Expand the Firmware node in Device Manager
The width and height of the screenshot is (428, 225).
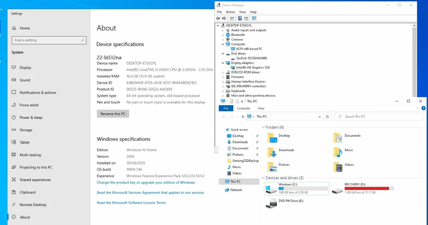[223, 77]
